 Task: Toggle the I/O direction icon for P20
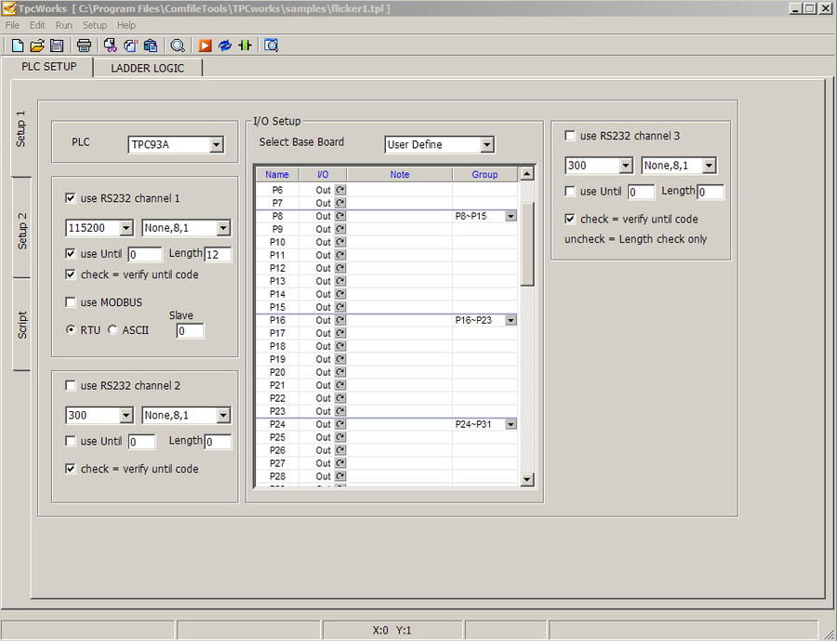coord(340,372)
